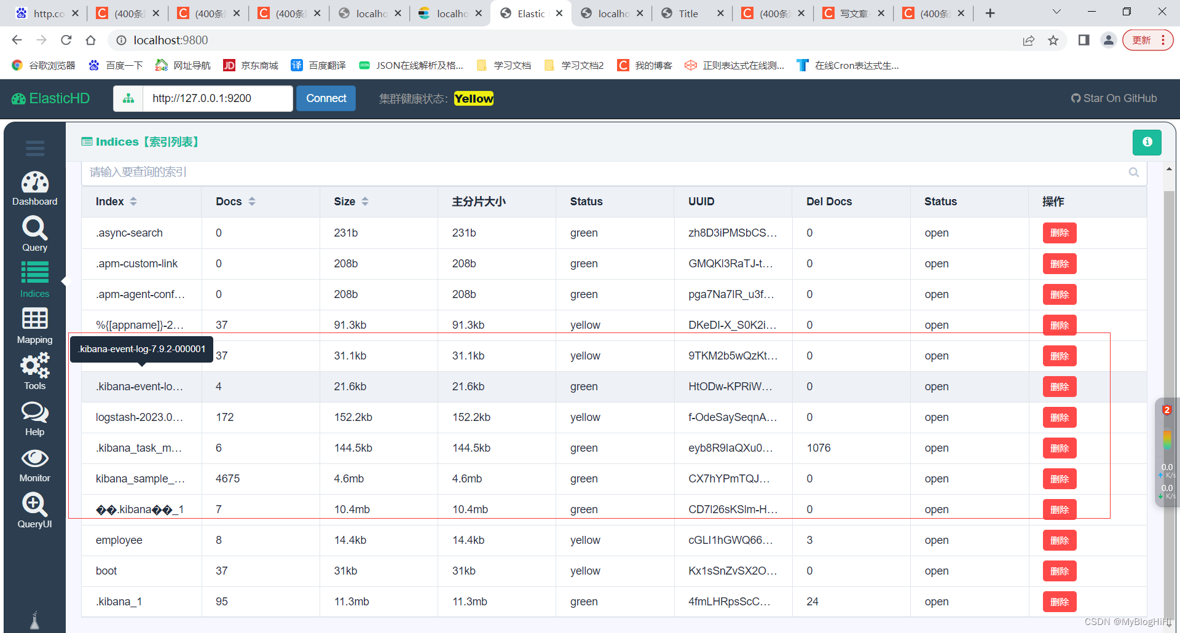Open the Mapping sidebar icon
This screenshot has height=633, width=1180.
coord(34,326)
